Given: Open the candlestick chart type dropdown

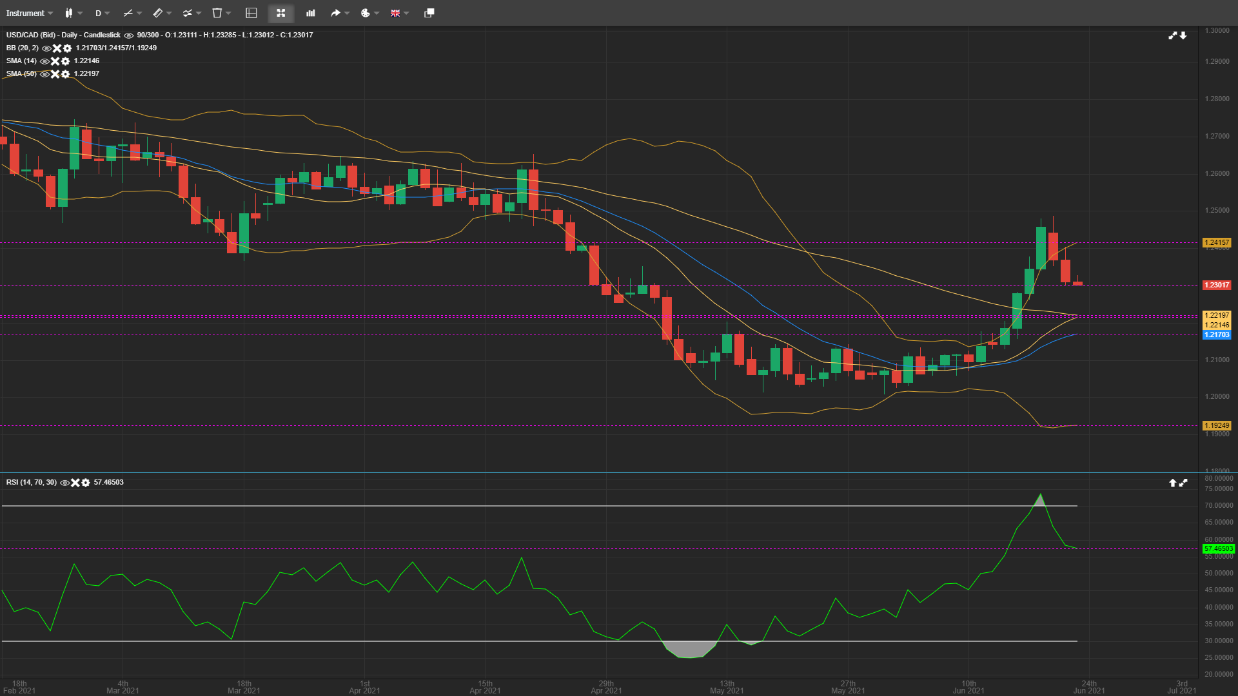Looking at the screenshot, I should click(74, 13).
